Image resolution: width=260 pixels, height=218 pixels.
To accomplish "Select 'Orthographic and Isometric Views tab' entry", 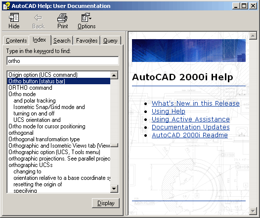I will (59, 146).
